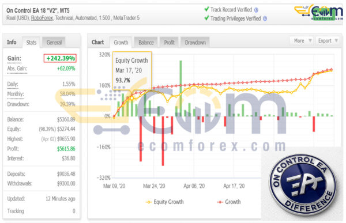
Task: Click the 12 Minutes ago updated value
Action: [x=61, y=199]
